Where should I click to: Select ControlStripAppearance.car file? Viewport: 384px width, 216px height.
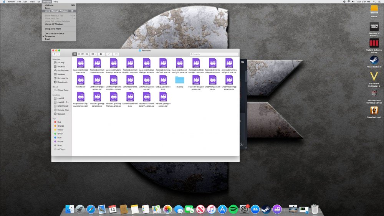pyautogui.click(x=97, y=80)
